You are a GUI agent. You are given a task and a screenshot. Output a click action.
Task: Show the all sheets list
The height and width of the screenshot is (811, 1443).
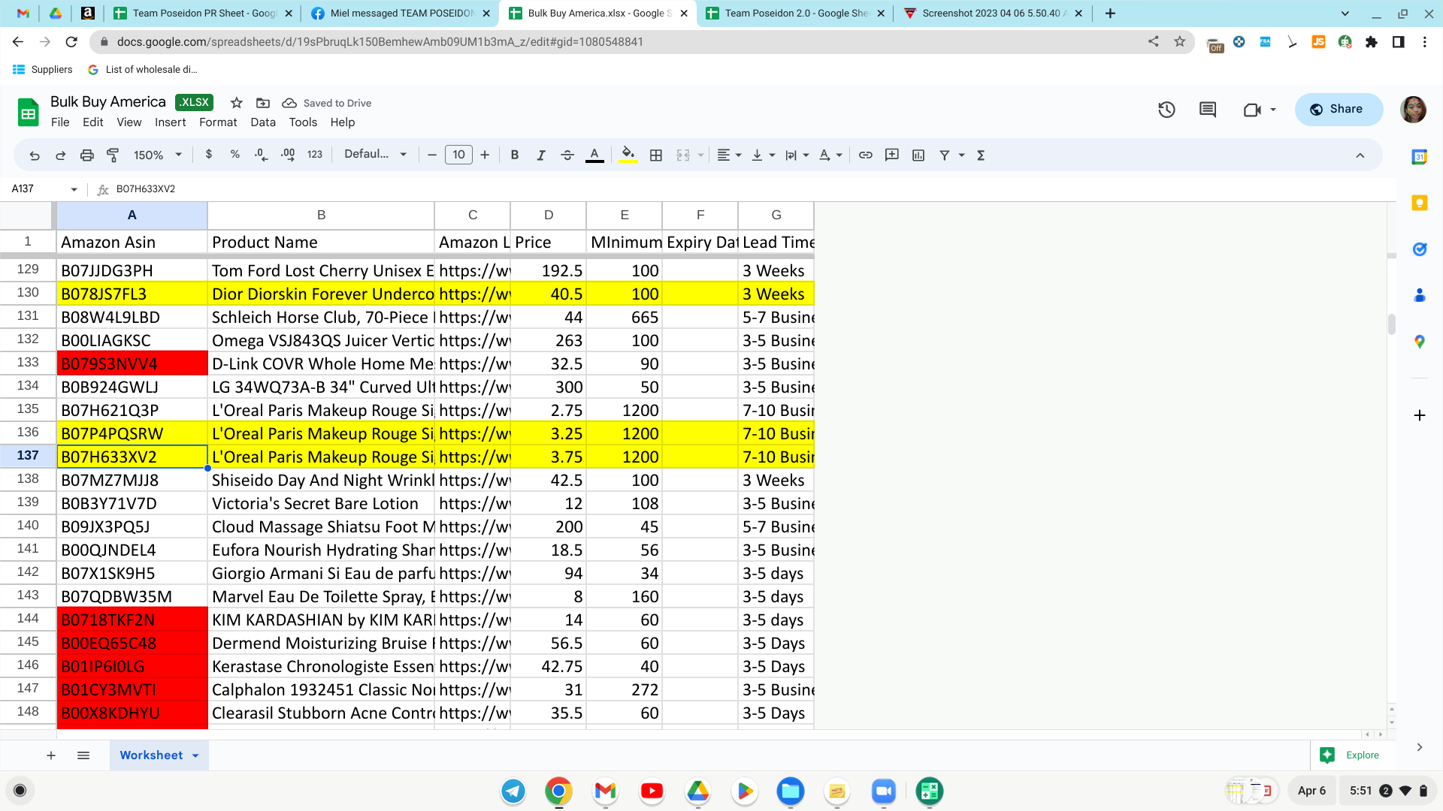pyautogui.click(x=83, y=755)
